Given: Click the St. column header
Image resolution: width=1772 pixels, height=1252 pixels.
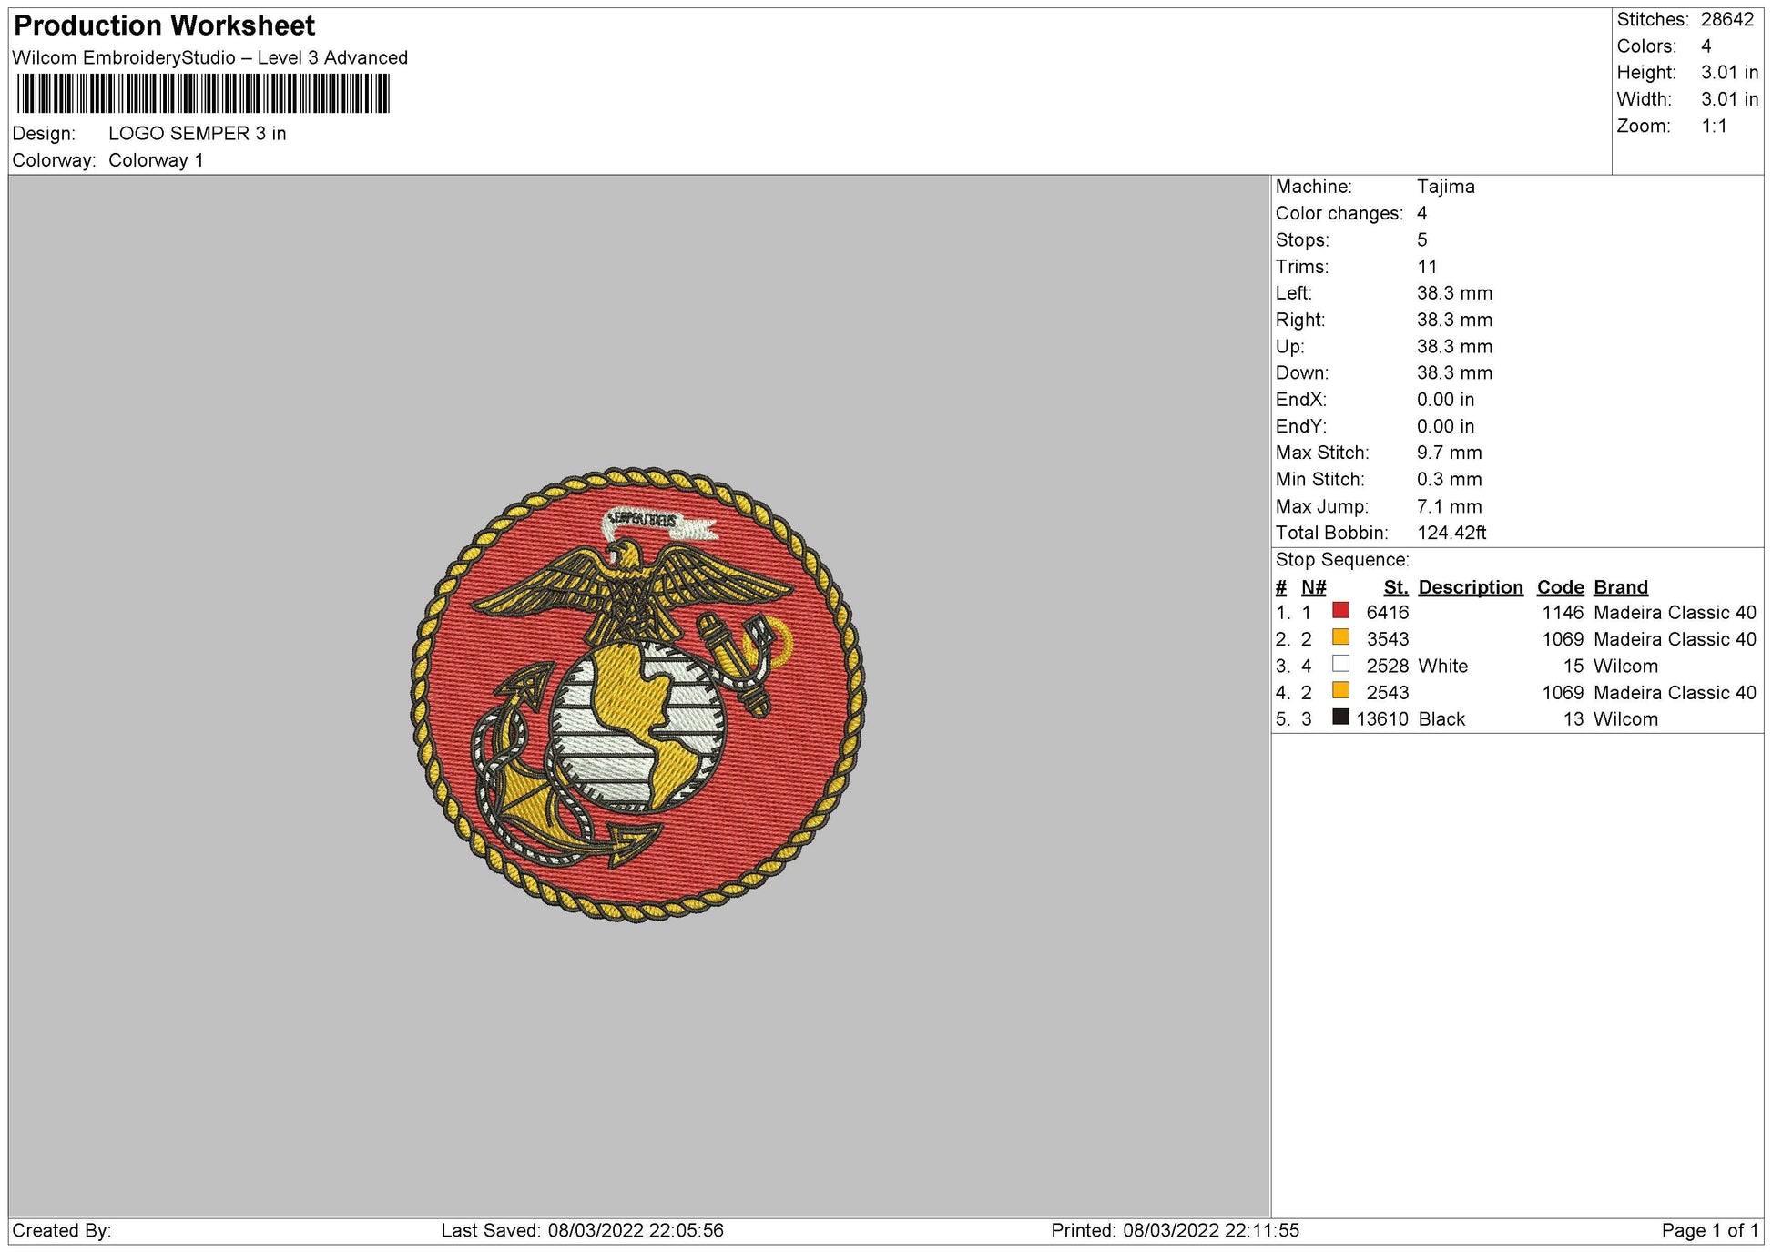Looking at the screenshot, I should tap(1395, 587).
